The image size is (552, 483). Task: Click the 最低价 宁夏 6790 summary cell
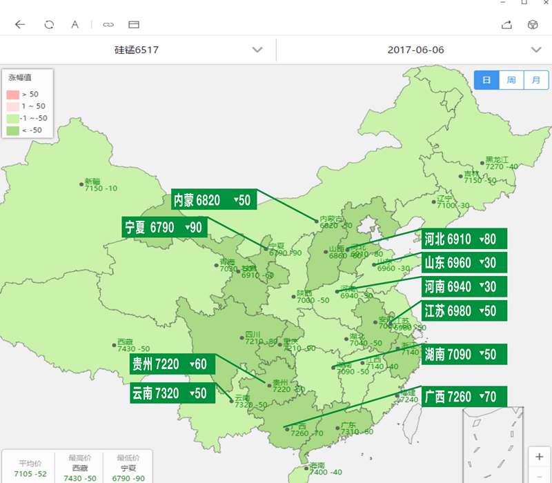coord(128,469)
